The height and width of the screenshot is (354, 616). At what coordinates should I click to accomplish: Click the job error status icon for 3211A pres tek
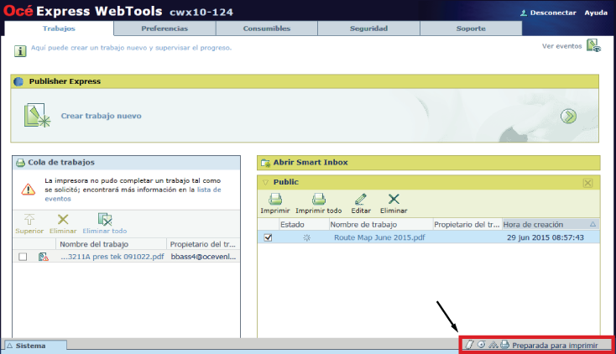point(43,257)
